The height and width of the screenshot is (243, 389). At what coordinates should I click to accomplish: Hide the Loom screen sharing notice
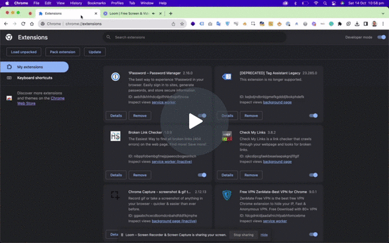[x=264, y=235]
